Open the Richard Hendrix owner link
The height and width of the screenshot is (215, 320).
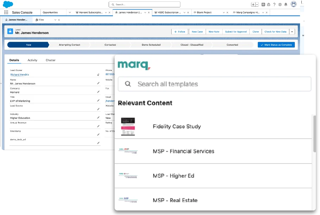20,75
